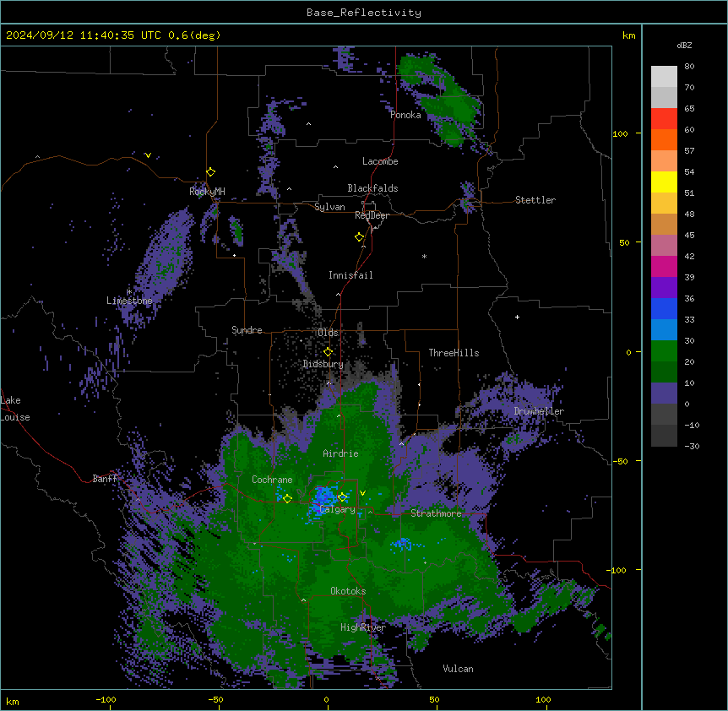This screenshot has width=728, height=711.
Task: Click the HighRiver city label
Action: pos(363,627)
